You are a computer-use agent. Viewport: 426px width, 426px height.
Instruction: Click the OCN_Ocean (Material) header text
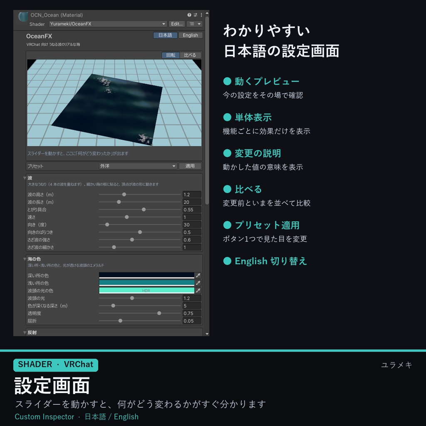[57, 15]
